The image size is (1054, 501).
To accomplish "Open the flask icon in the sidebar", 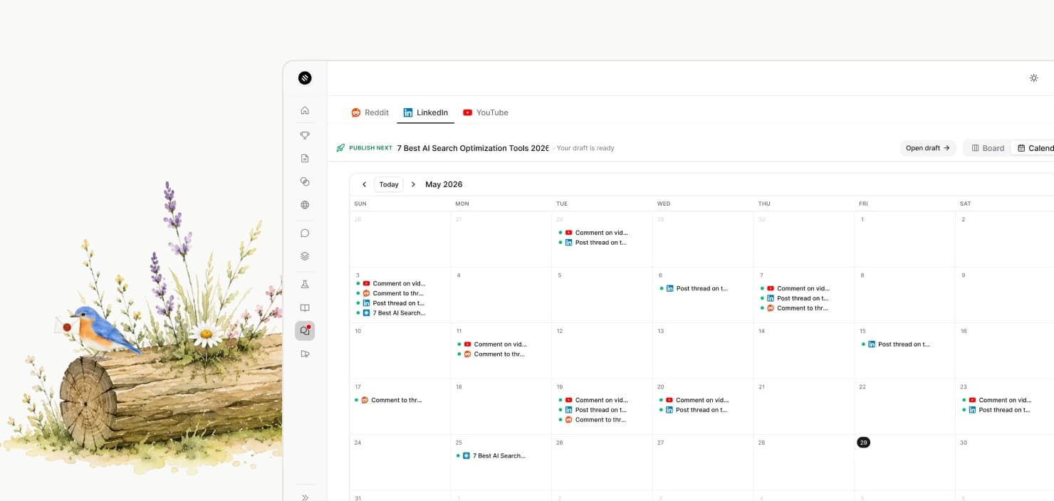I will click(x=305, y=284).
